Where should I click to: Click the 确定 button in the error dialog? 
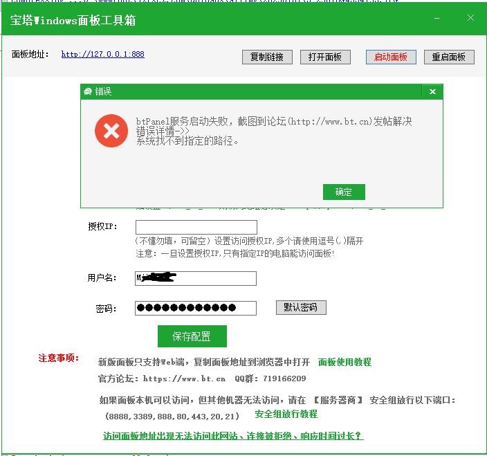point(344,192)
